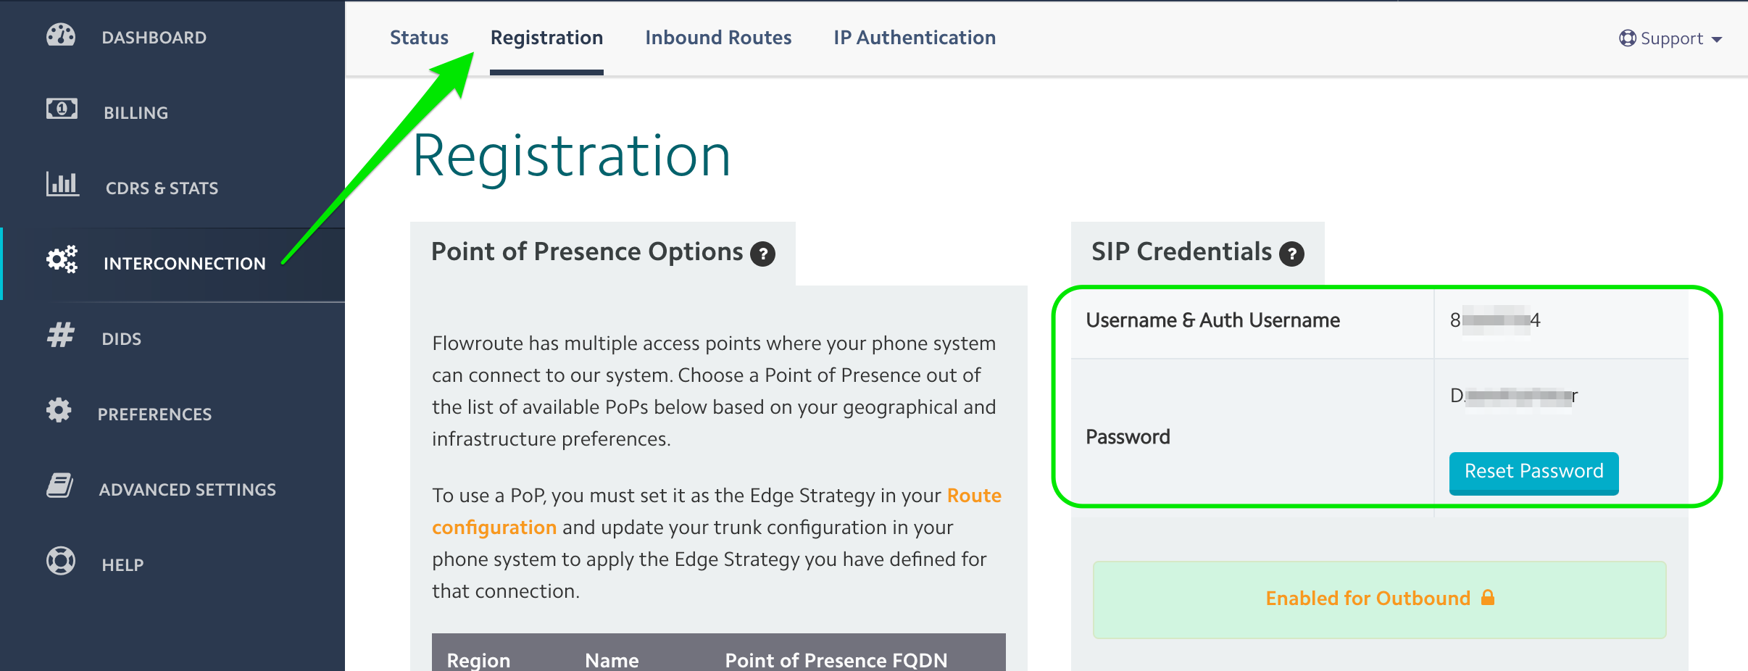
Task: Open the Inbound Routes tab
Action: [x=718, y=38]
